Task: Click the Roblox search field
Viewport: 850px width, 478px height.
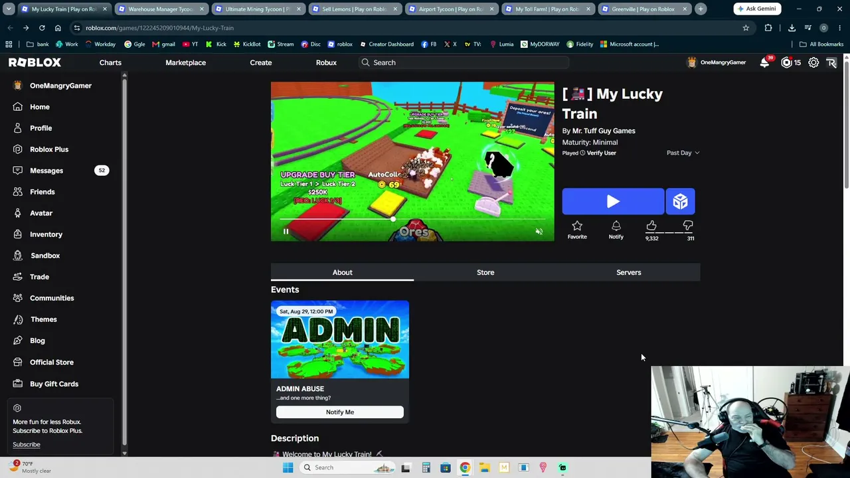Action: [x=463, y=62]
